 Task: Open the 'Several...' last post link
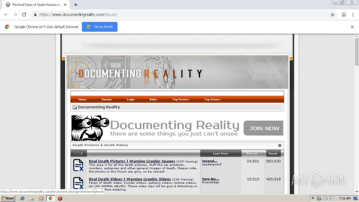[210, 161]
